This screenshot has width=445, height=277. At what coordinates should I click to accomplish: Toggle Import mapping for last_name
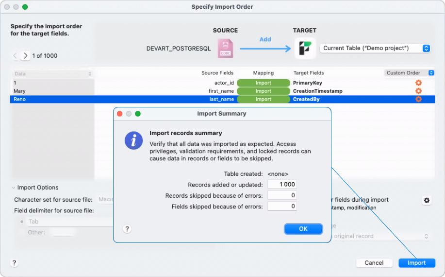[x=264, y=99]
